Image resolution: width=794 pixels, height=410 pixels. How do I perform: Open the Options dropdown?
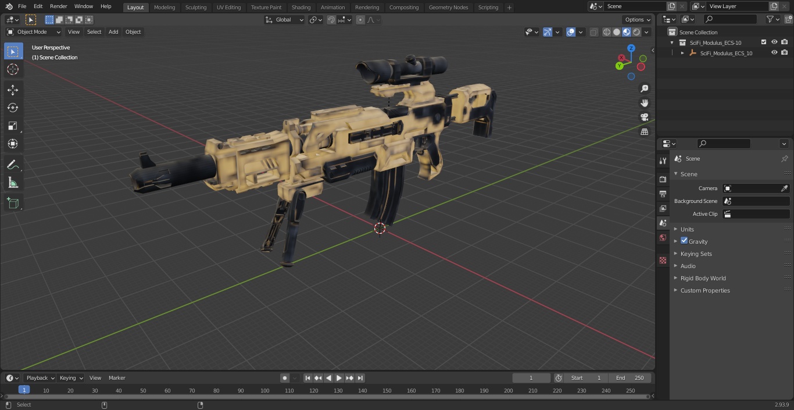[638, 20]
